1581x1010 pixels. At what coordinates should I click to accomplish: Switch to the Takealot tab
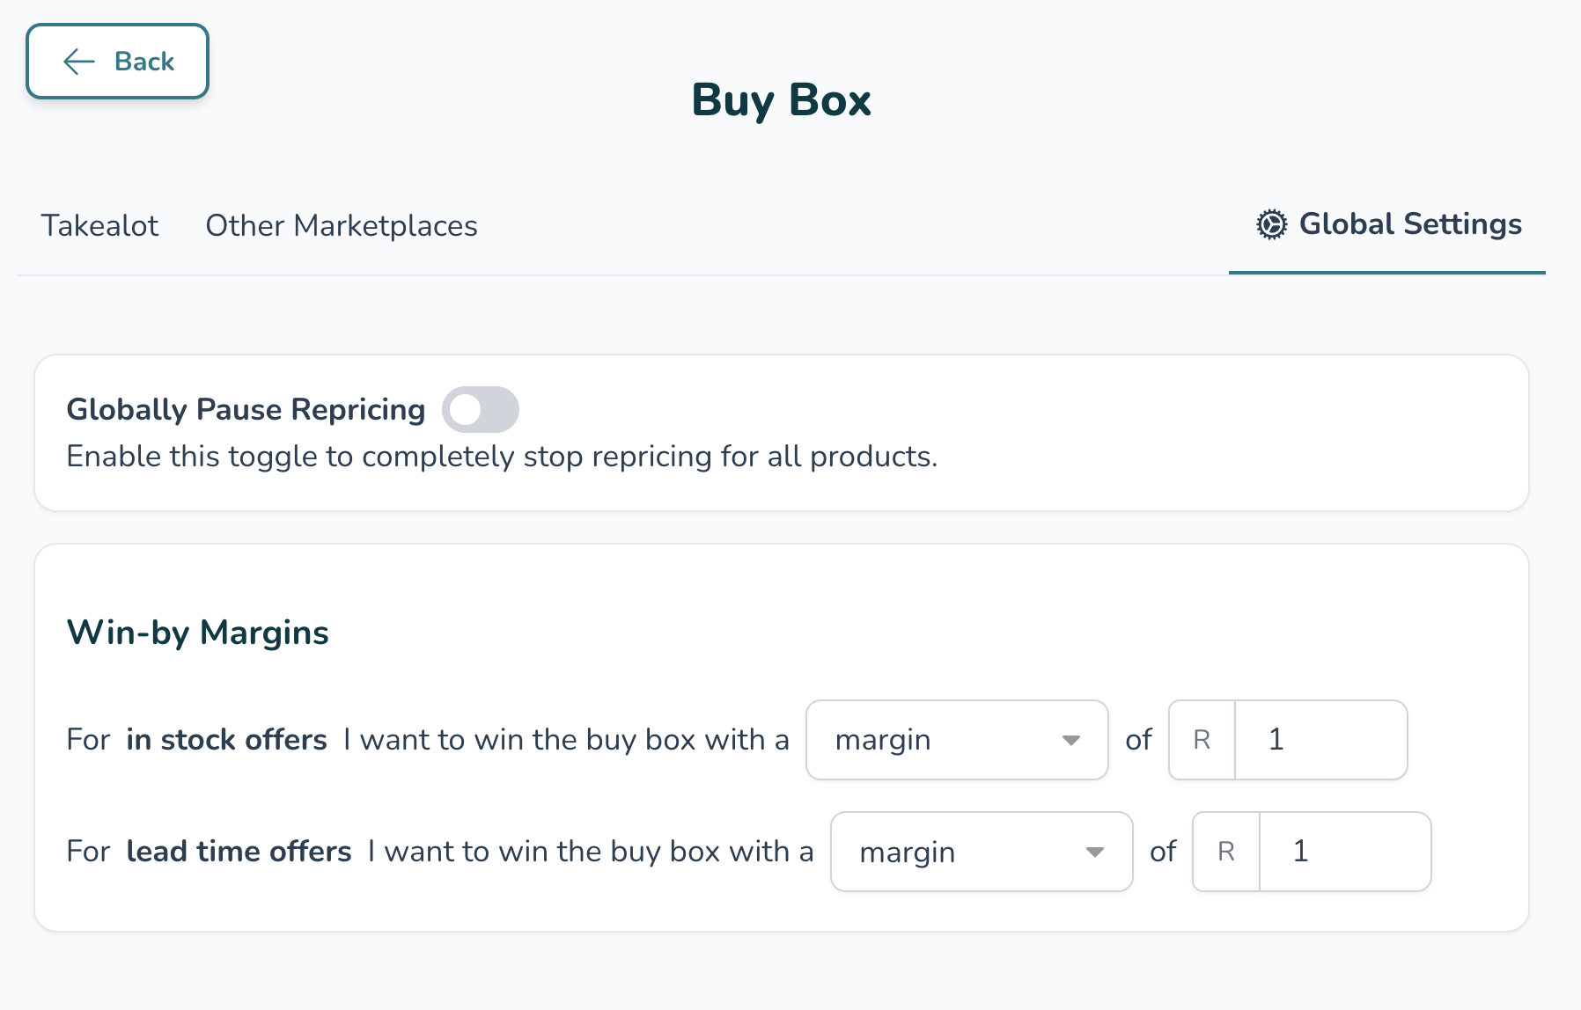click(x=99, y=226)
